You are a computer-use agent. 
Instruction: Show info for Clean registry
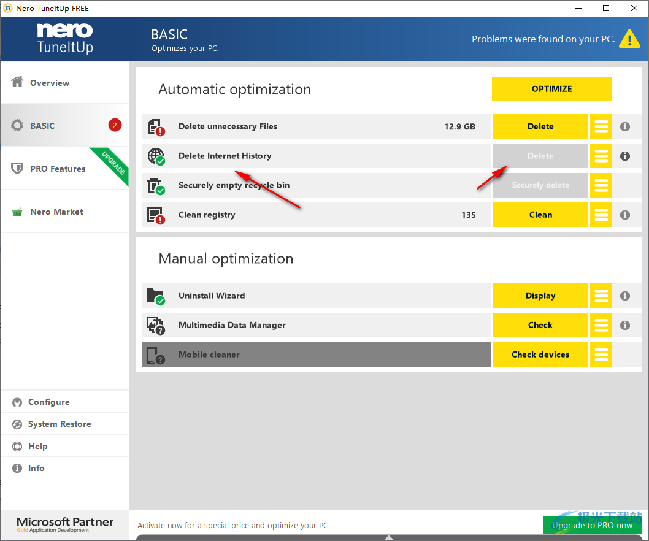click(625, 215)
